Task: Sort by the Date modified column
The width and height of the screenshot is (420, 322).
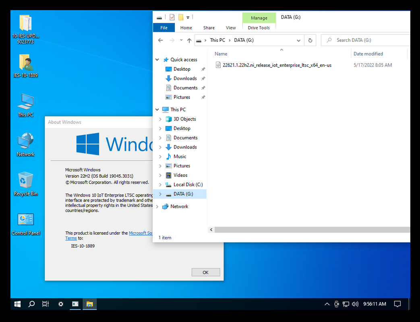Action: tap(368, 54)
